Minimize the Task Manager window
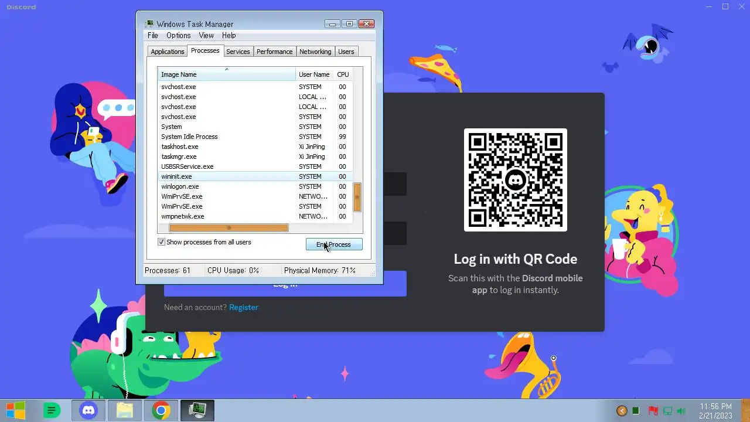This screenshot has width=750, height=422. click(332, 24)
